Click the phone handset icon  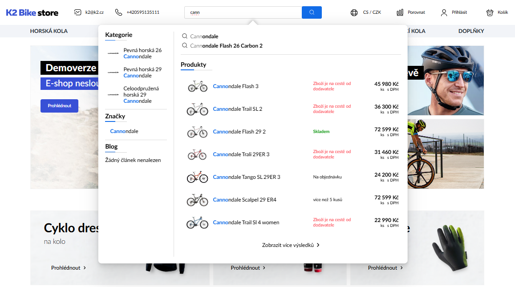pos(118,12)
